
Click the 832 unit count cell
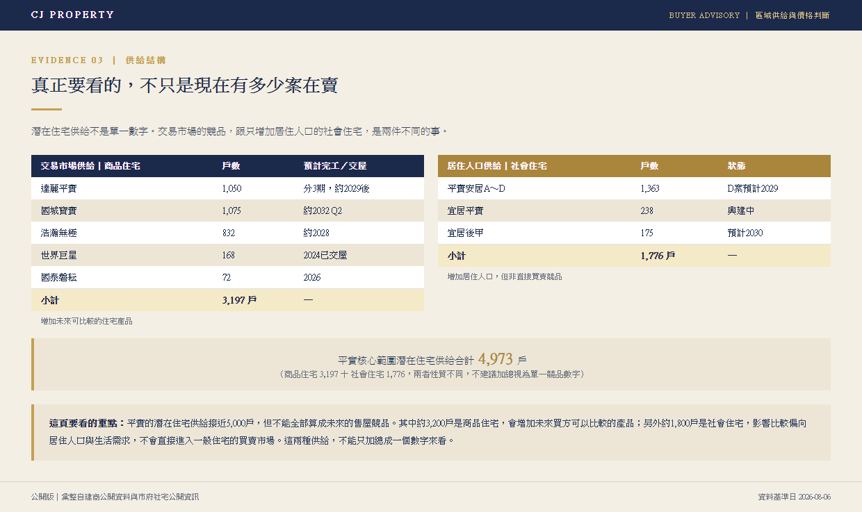tap(229, 233)
